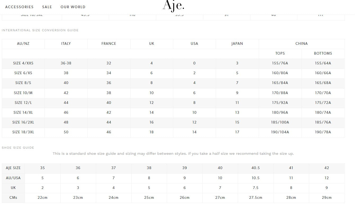The width and height of the screenshot is (355, 207).
Task: Select the AU/NZ column header
Action: pyautogui.click(x=23, y=44)
